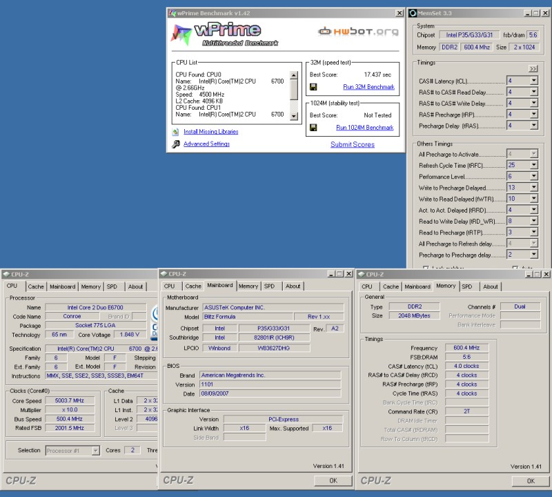The height and width of the screenshot is (497, 552).
Task: Select the Mainboard tab in the right CPU-Z Memory window
Action: tap(417, 286)
